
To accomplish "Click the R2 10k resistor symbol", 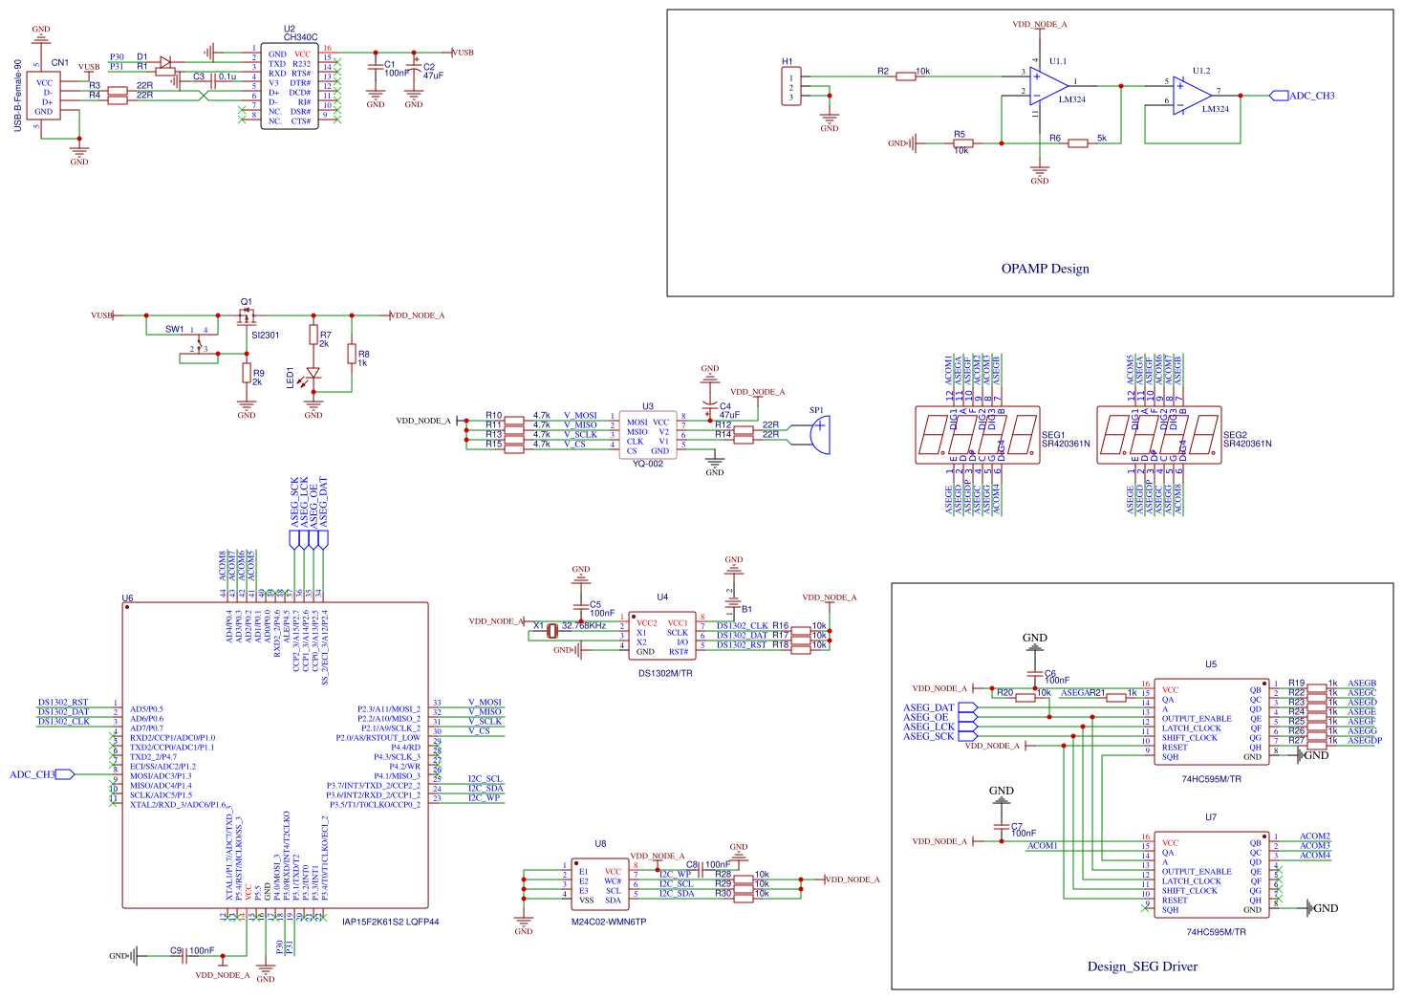I will [x=905, y=76].
